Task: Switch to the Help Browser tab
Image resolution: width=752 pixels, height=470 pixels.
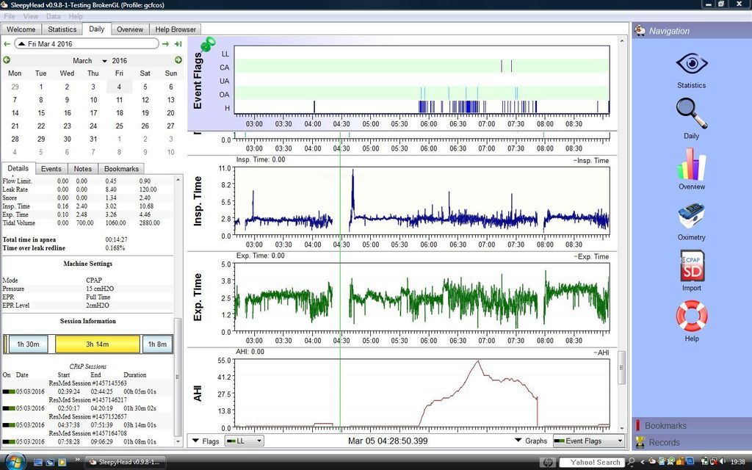Action: click(175, 29)
